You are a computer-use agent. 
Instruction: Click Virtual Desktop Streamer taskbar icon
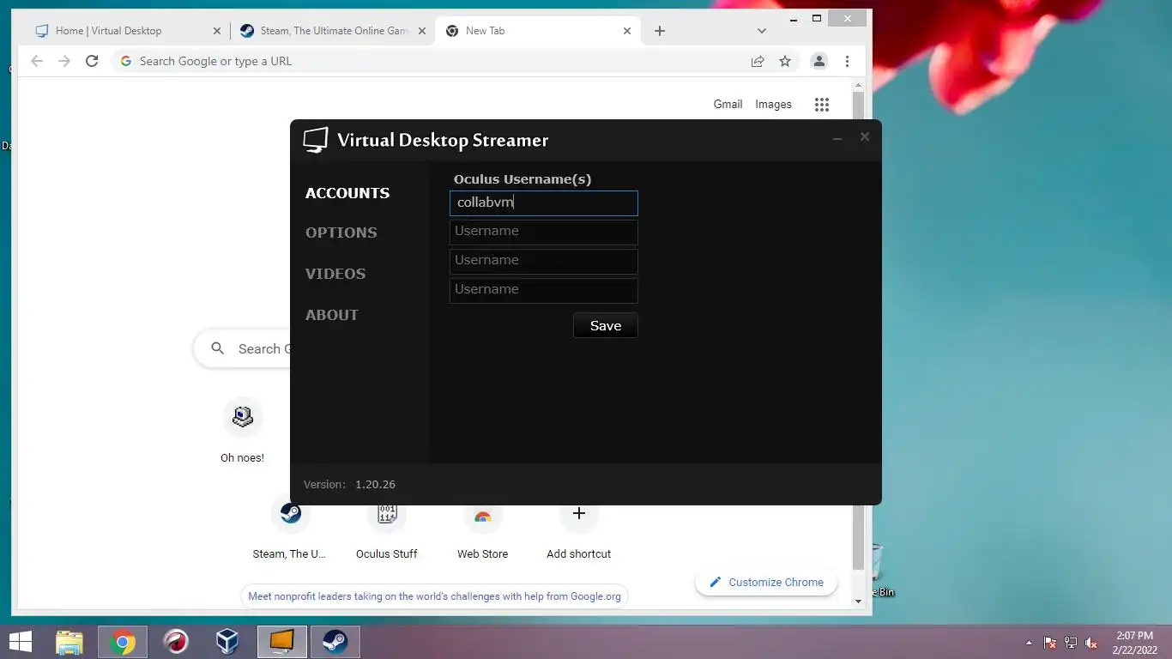[282, 642]
